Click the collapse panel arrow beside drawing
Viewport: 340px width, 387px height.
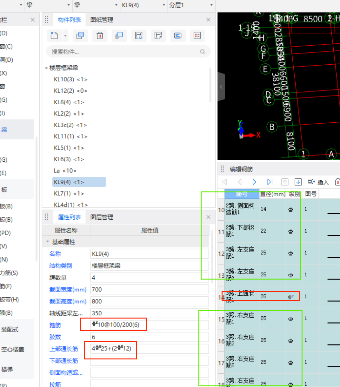click(x=221, y=87)
